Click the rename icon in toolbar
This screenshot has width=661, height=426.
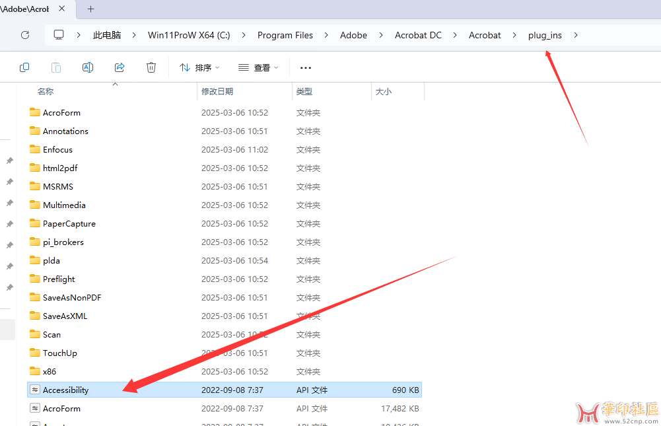pyautogui.click(x=88, y=67)
